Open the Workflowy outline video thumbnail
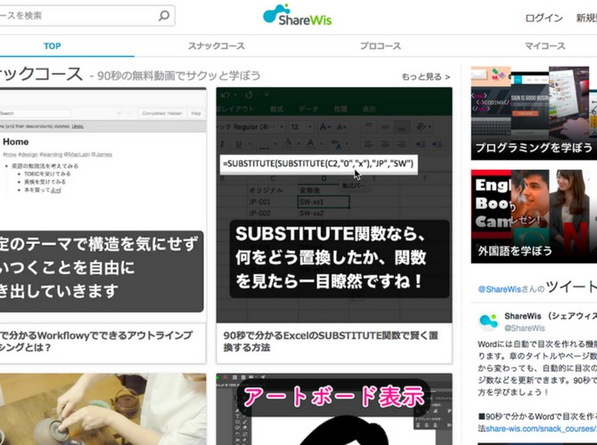 click(102, 206)
